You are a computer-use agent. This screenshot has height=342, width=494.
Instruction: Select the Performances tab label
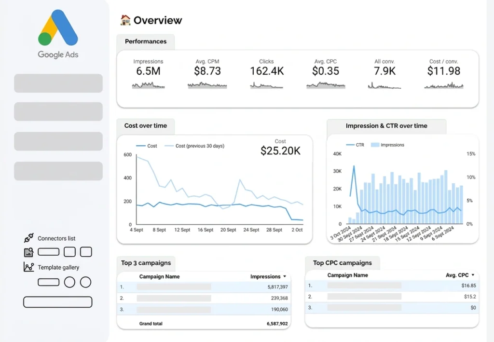pyautogui.click(x=146, y=41)
